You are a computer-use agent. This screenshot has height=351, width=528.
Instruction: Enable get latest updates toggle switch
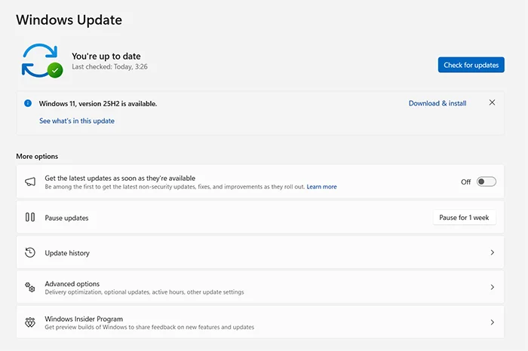pyautogui.click(x=486, y=182)
